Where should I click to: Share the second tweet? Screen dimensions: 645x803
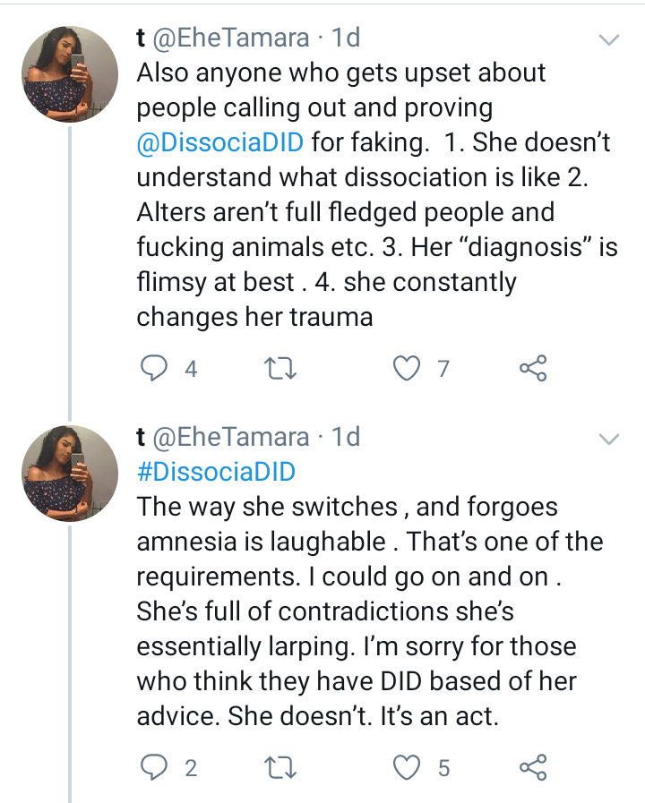(533, 767)
